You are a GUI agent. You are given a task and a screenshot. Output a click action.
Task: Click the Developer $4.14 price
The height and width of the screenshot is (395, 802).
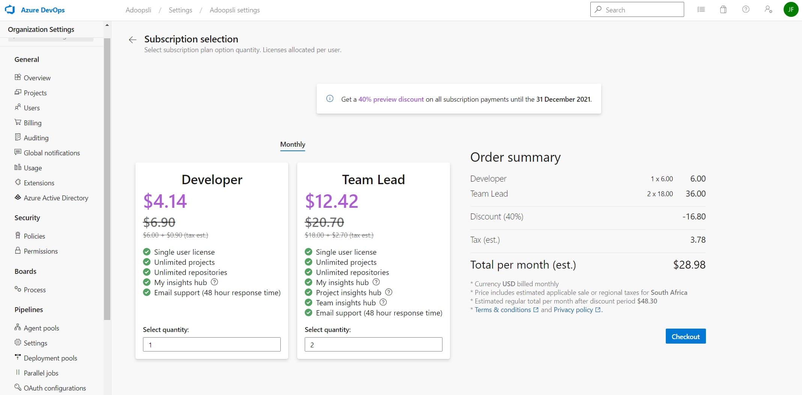coord(165,201)
